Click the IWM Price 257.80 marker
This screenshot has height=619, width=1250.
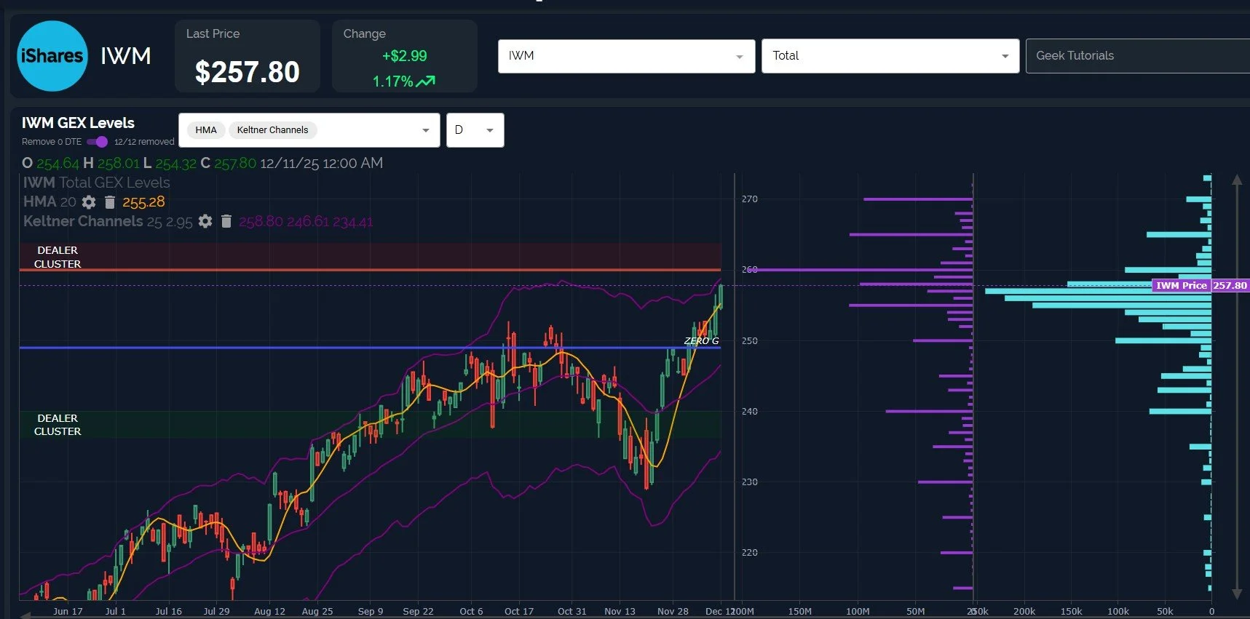(1200, 285)
